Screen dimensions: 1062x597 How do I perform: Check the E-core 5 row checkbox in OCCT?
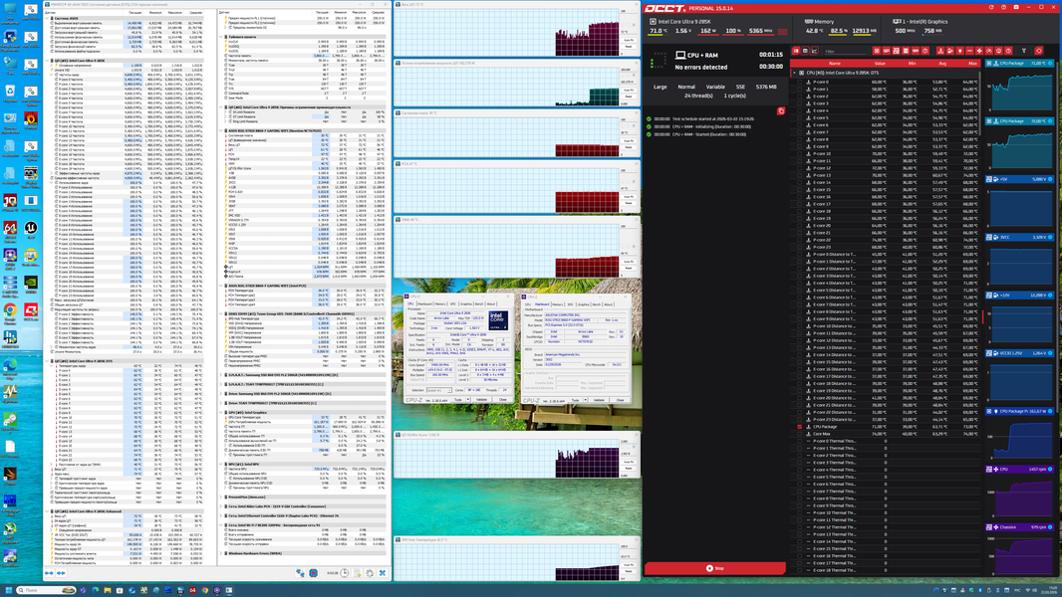point(799,117)
